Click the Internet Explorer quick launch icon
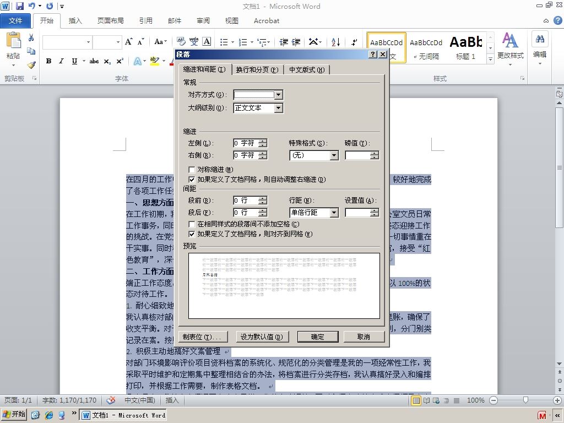The height and width of the screenshot is (423, 564). point(48,415)
